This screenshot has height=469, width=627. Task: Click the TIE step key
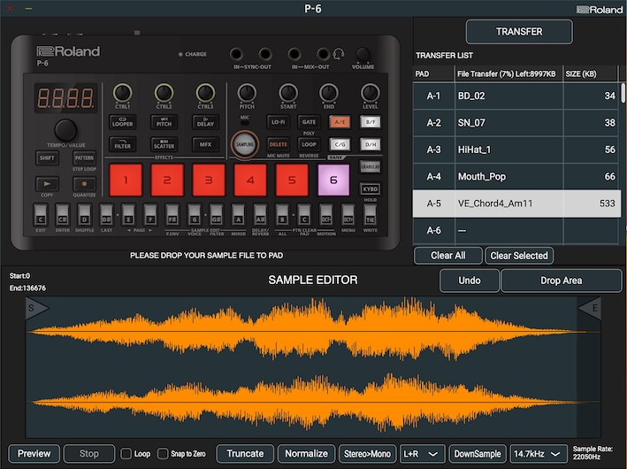point(370,215)
